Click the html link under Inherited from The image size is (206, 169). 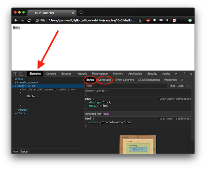(106, 114)
